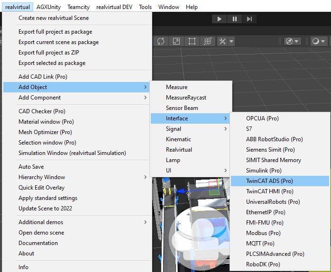The height and width of the screenshot is (272, 331).
Task: Toggle Quick Edit Overlay
Action: click(41, 188)
